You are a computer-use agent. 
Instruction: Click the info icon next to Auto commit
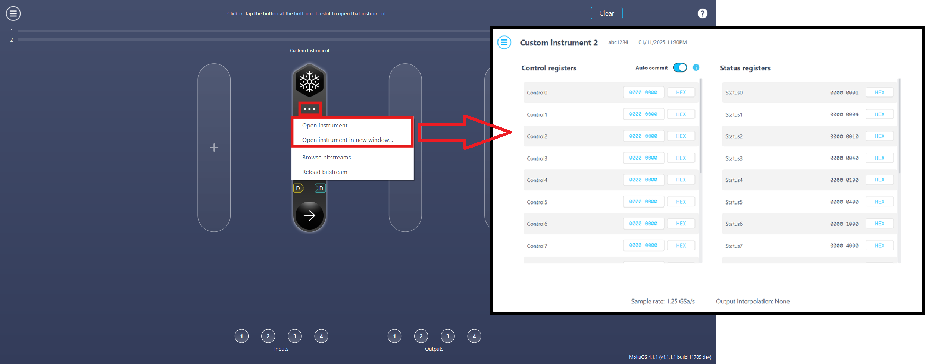696,67
